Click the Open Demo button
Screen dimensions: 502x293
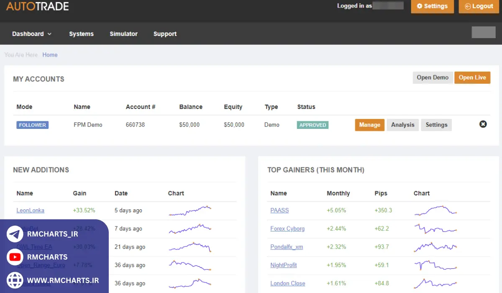coord(433,77)
